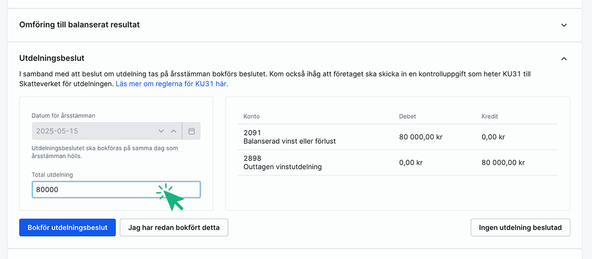This screenshot has width=592, height=259.
Task: Focus the Total utdelning input field
Action: pos(116,190)
